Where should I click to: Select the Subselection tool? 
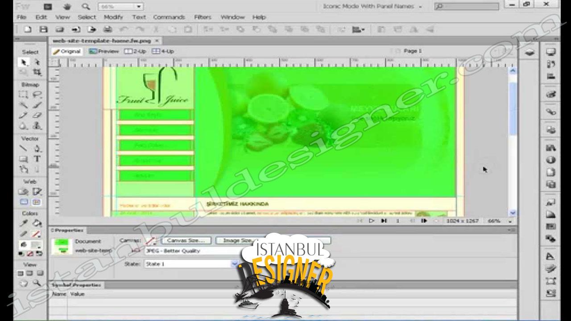[37, 62]
